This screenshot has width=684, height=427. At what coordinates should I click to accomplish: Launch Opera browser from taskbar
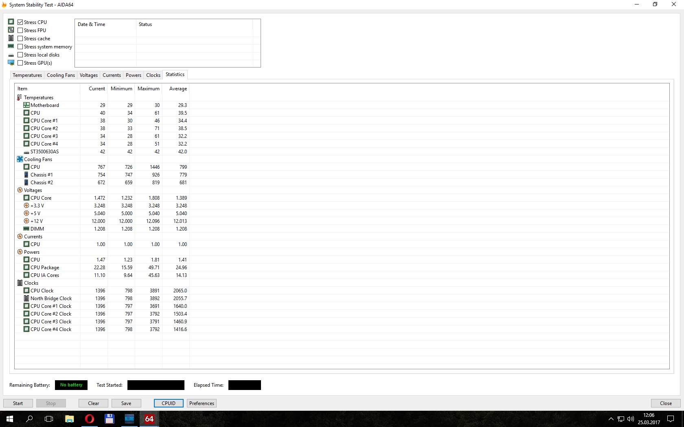coord(89,419)
